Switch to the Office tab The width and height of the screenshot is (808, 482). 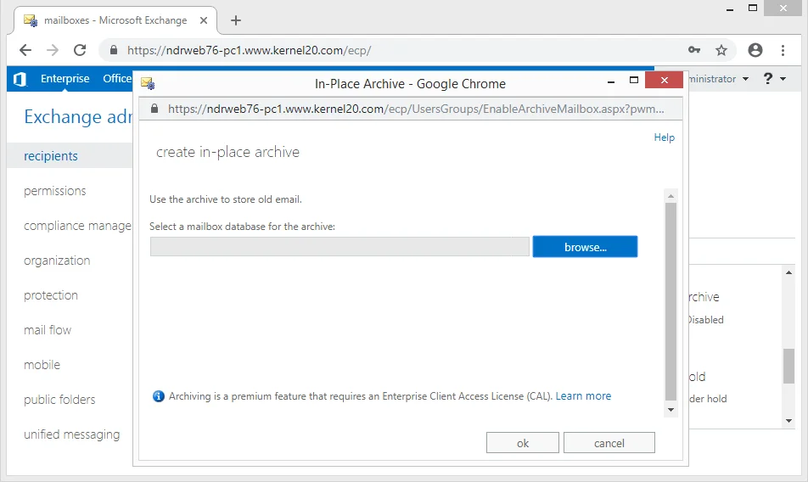click(117, 78)
